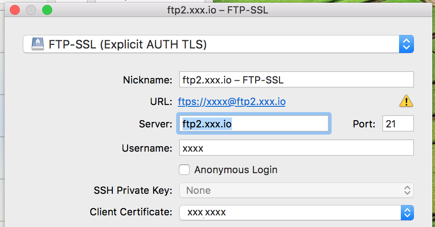Close the bookmark window with red button
Viewport: 435px width, 227px height.
point(15,10)
